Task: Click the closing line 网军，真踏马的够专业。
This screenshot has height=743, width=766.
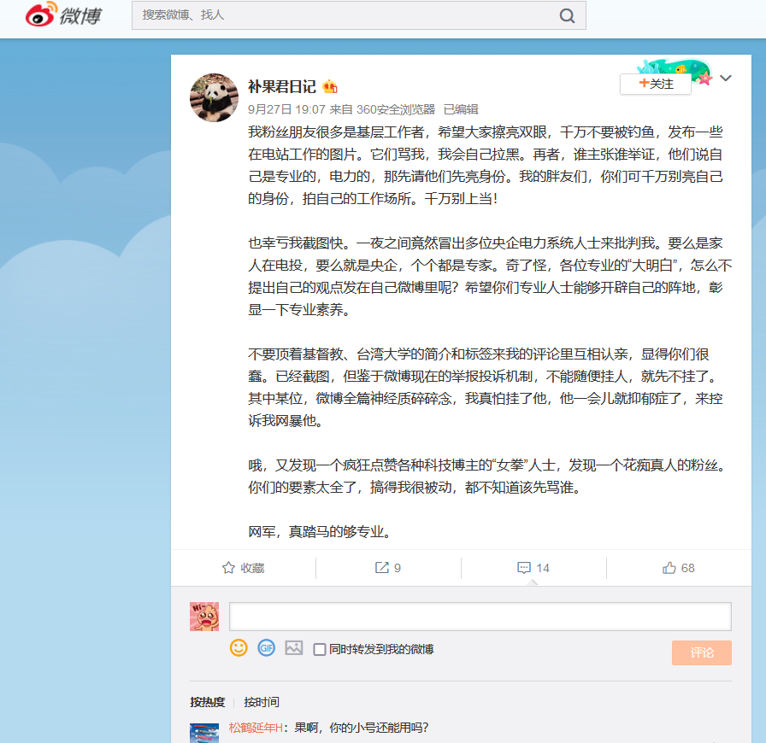Action: pyautogui.click(x=321, y=531)
